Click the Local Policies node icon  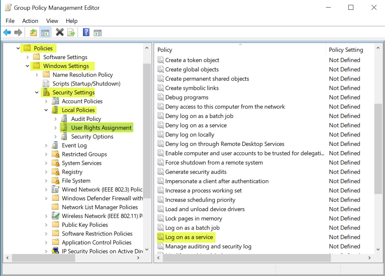55,110
